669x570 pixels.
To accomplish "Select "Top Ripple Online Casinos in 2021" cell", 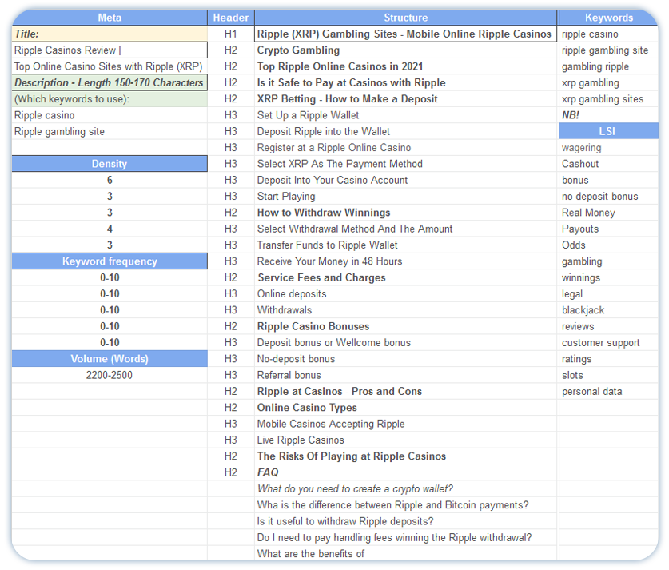I will point(405,66).
